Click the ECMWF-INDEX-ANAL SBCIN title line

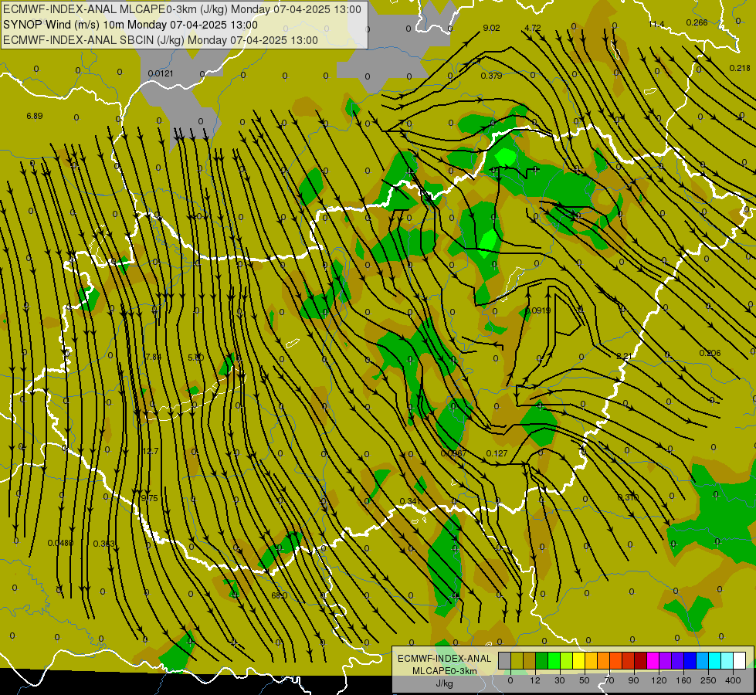[161, 40]
